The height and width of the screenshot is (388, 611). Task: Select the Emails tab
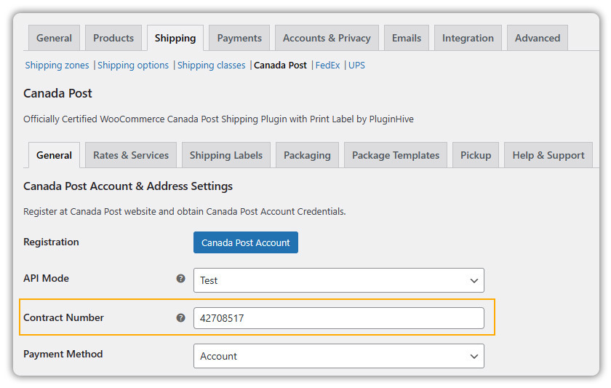coord(407,38)
